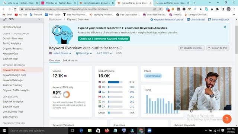Close the 'cute outfits for teens' Semrush tab
The height and width of the screenshot is (134, 238).
[150, 3]
